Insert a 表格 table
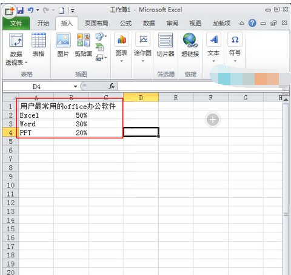Image resolution: width=291 pixels, height=275 pixels. [x=39, y=44]
